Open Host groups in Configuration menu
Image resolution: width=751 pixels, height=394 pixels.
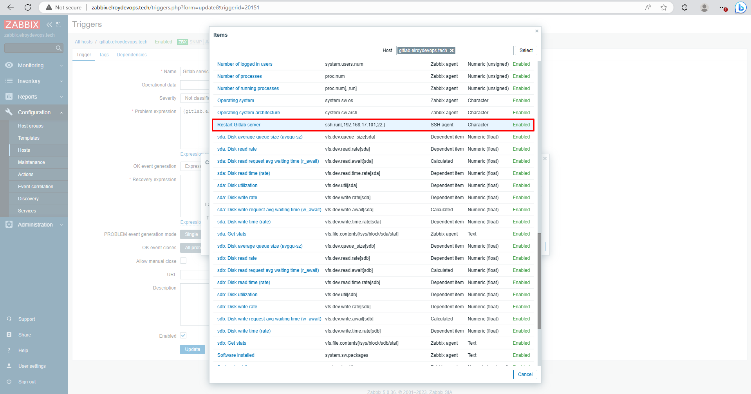[x=31, y=126]
